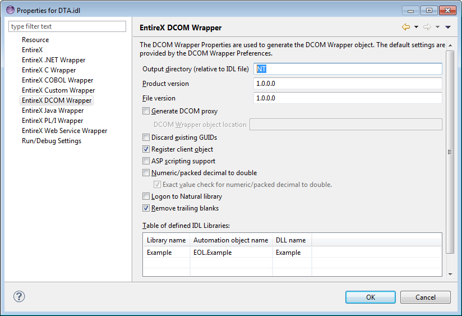
Task: Open EntireX PL/I Wrapper page
Action: click(x=53, y=120)
